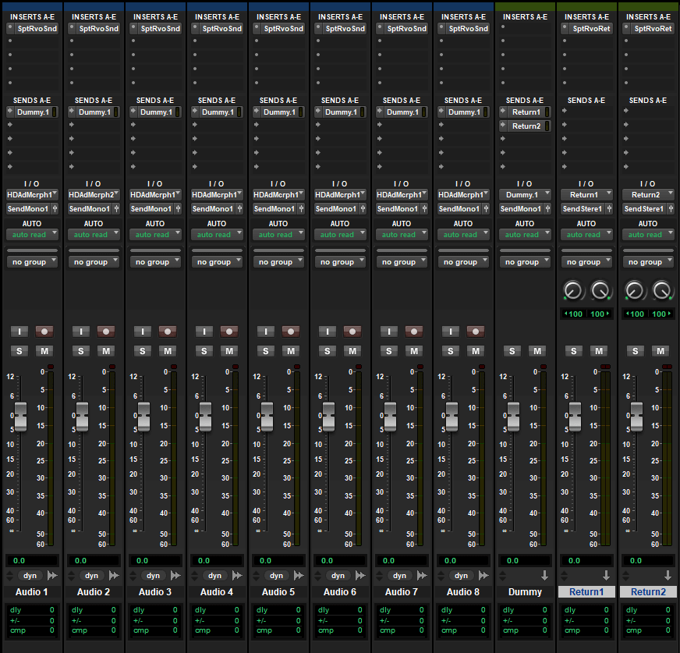This screenshot has width=680, height=653.
Task: Click the right pan knob on Return2
Action: pyautogui.click(x=662, y=291)
